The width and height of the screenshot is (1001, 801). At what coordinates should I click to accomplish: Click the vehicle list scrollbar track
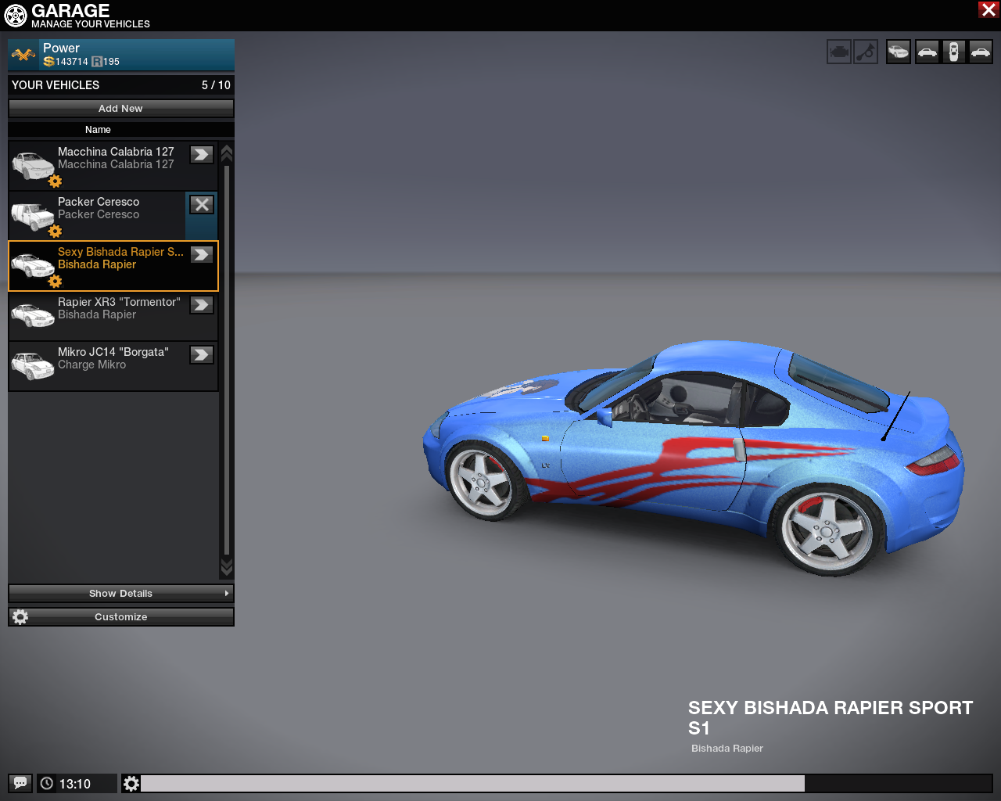click(x=227, y=360)
